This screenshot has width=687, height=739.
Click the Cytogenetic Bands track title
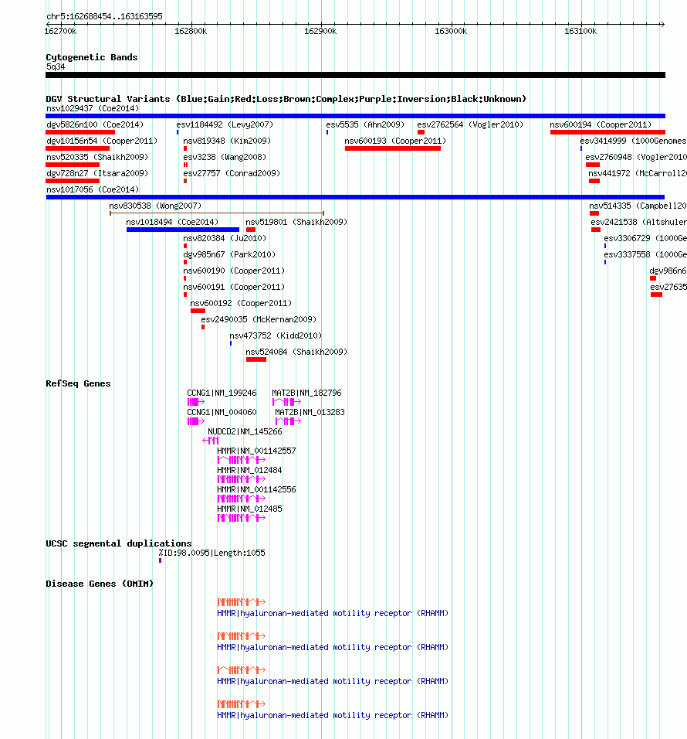tap(92, 57)
